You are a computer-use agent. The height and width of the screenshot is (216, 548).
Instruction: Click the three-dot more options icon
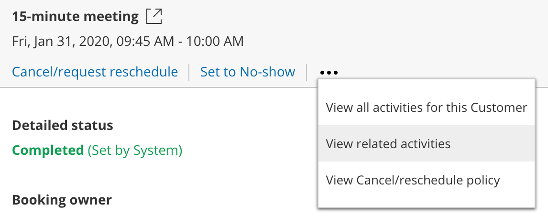pyautogui.click(x=329, y=73)
